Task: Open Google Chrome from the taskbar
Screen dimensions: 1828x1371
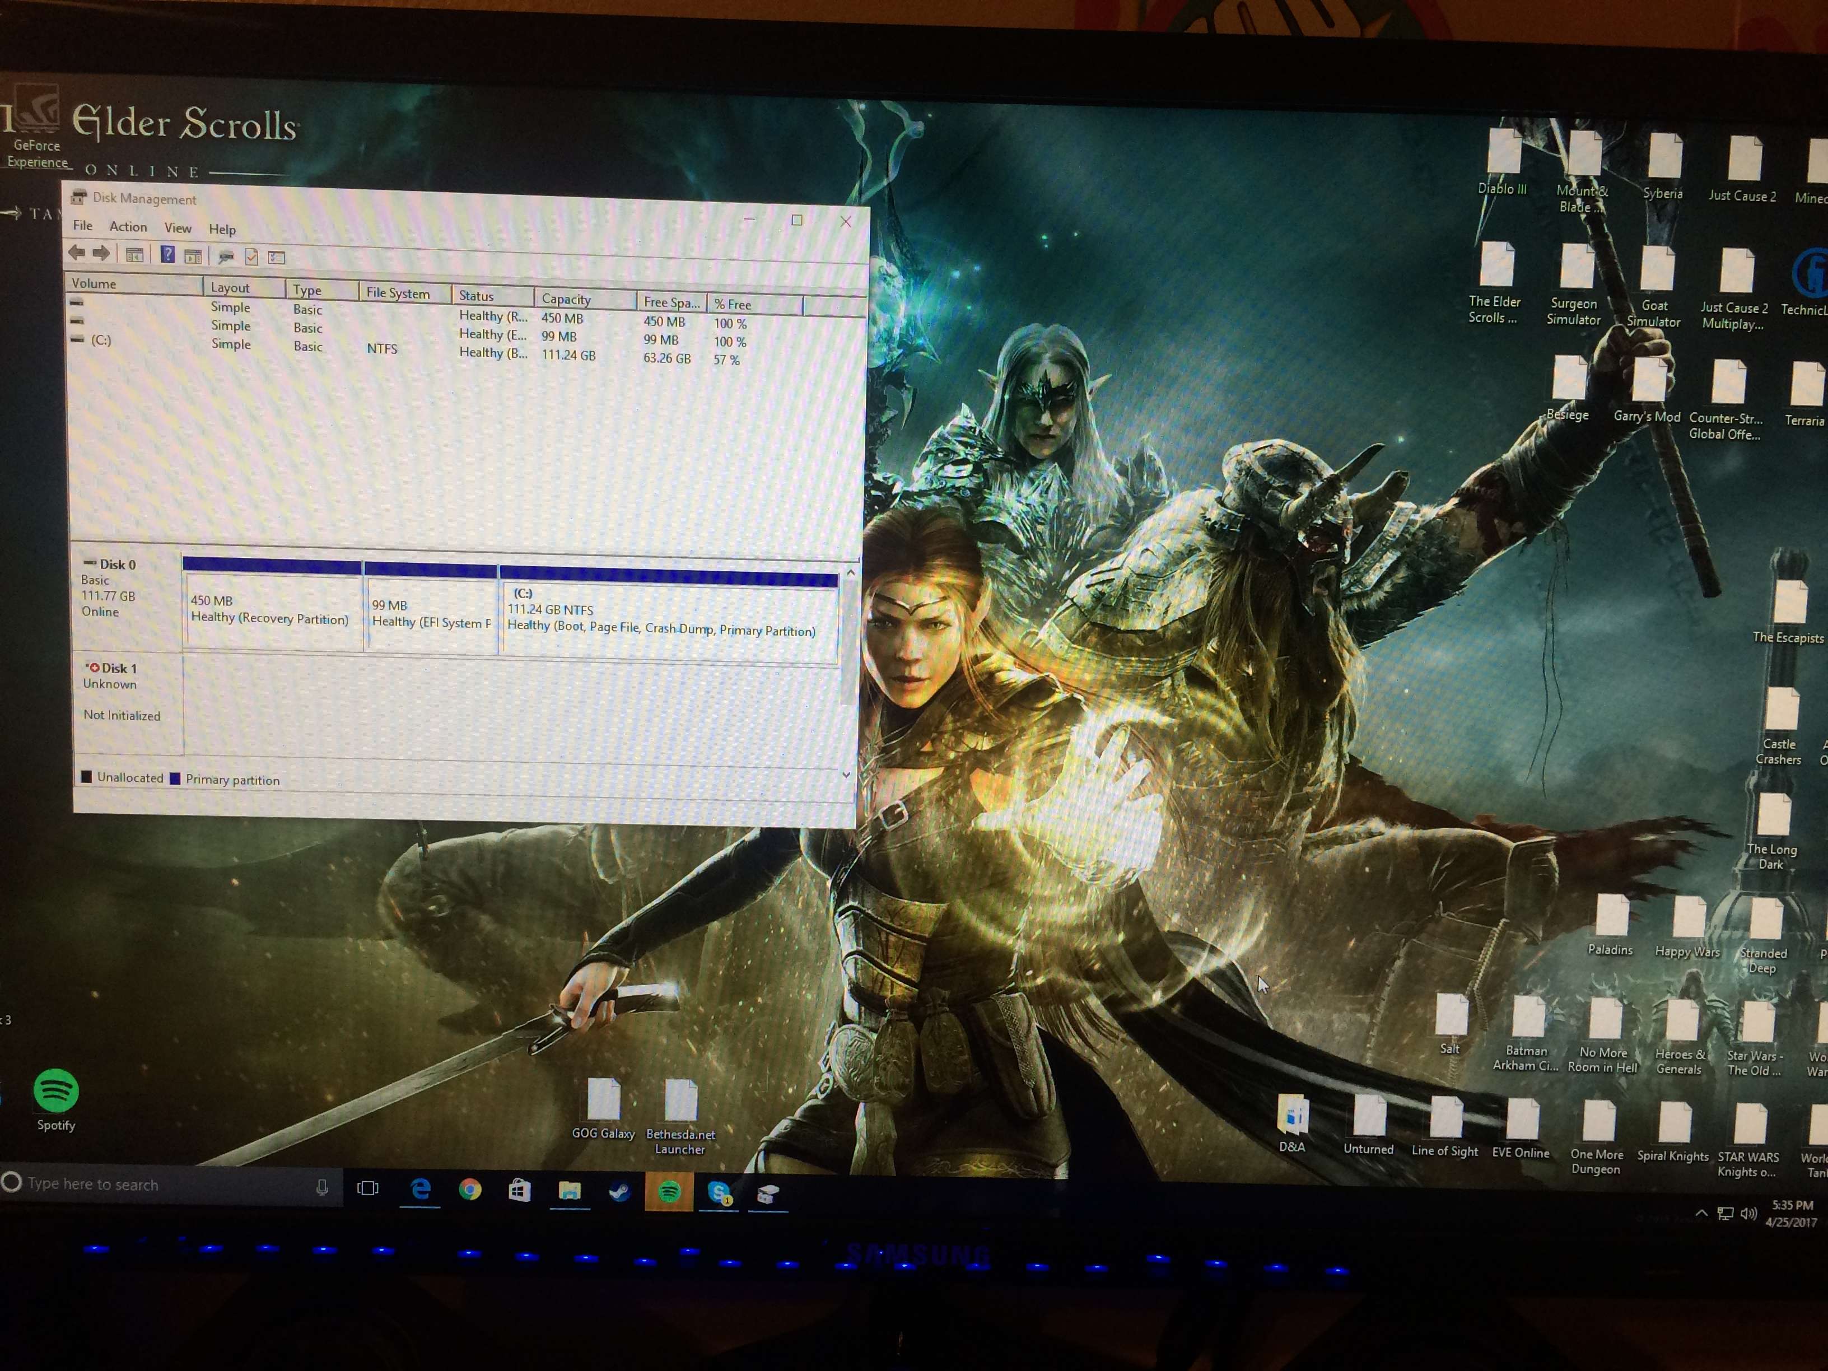Action: (470, 1190)
